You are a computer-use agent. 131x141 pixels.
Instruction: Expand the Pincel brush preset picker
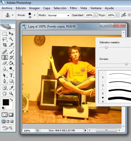click(x=34, y=15)
